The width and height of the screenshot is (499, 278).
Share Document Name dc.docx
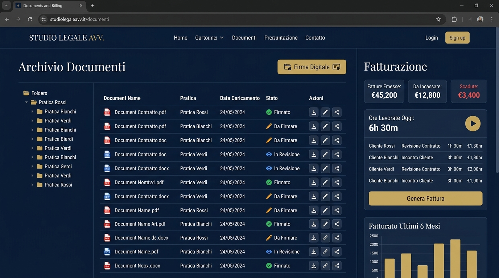click(x=337, y=238)
